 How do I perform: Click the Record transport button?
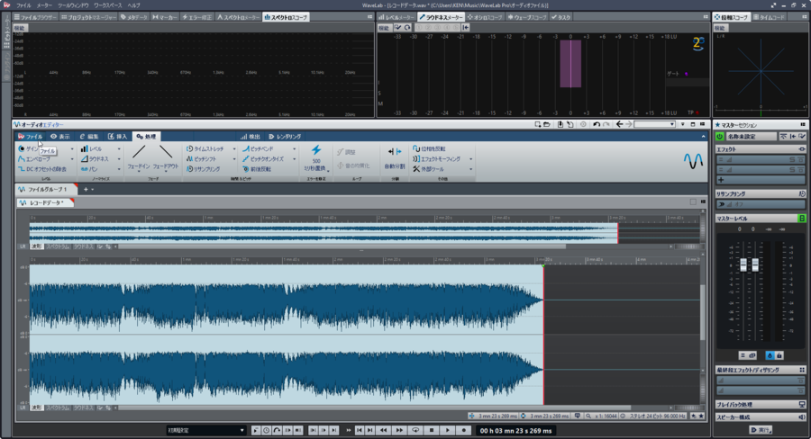tap(464, 430)
